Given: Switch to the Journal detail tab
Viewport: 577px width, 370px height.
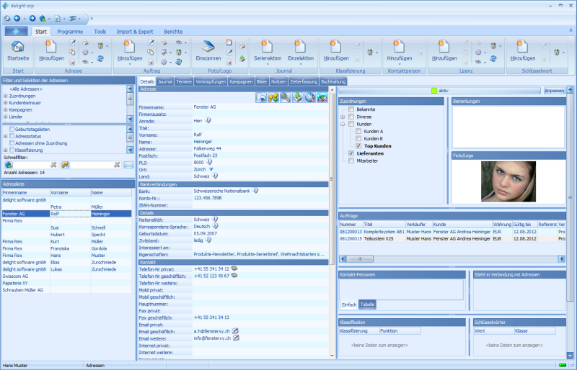Looking at the screenshot, I should tap(165, 81).
